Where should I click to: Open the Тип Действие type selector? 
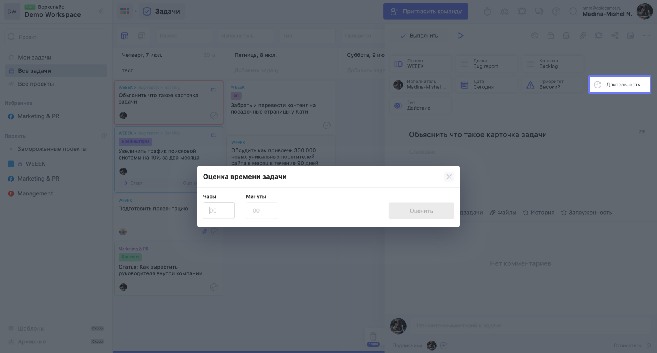pyautogui.click(x=421, y=105)
